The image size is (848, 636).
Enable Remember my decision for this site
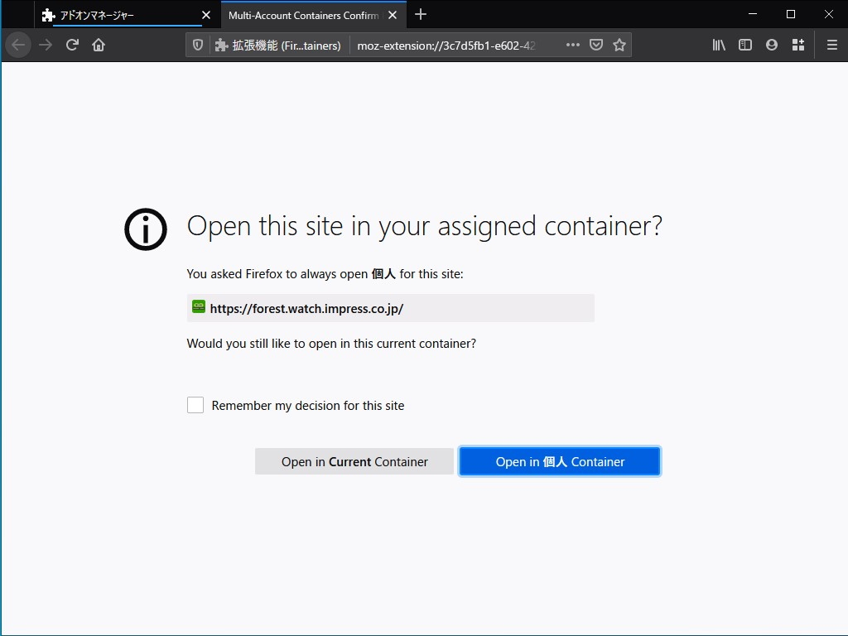coord(195,405)
